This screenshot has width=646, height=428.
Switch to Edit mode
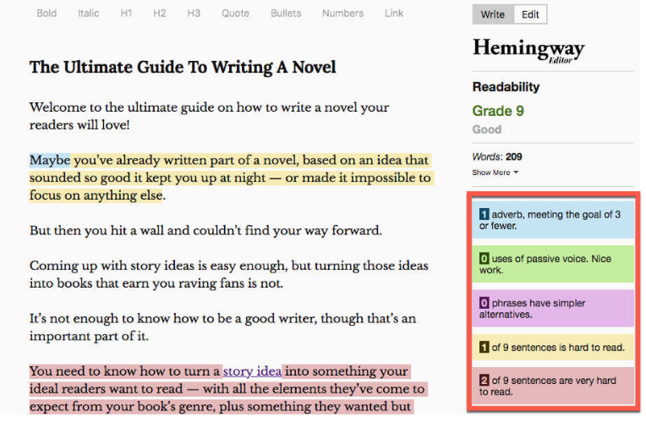coord(530,14)
